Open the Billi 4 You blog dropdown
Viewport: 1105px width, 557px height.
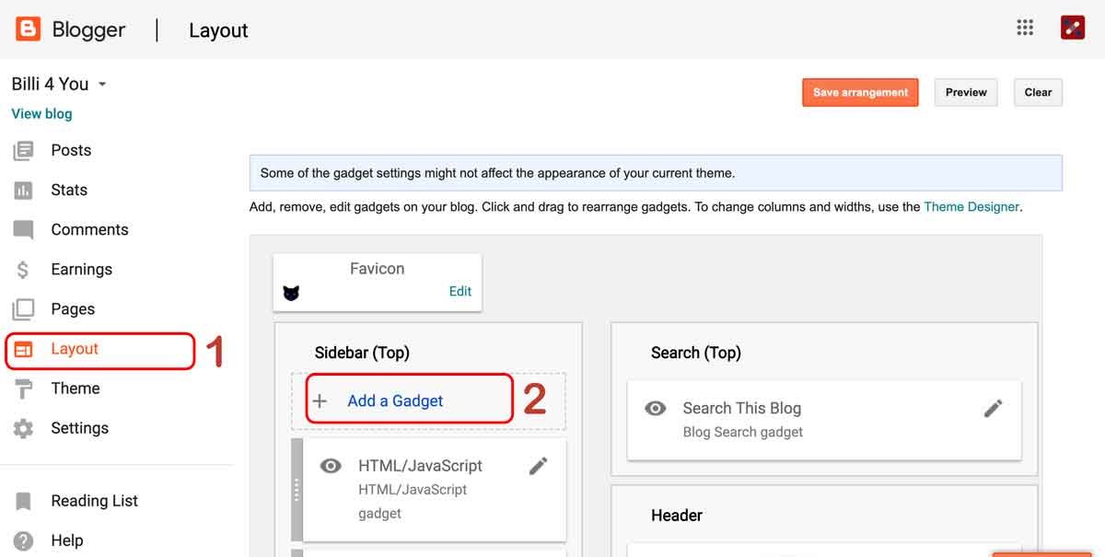(x=59, y=84)
